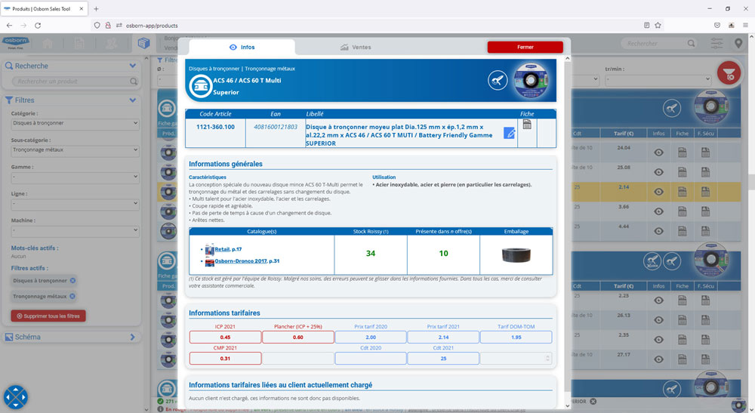Click the packaging thumbnail under Emballage

[x=516, y=254]
